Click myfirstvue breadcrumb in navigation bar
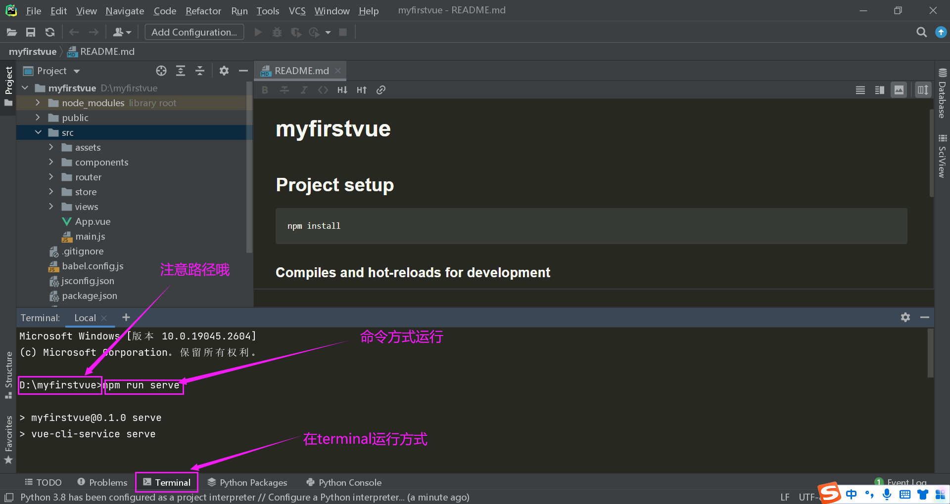 (x=33, y=51)
